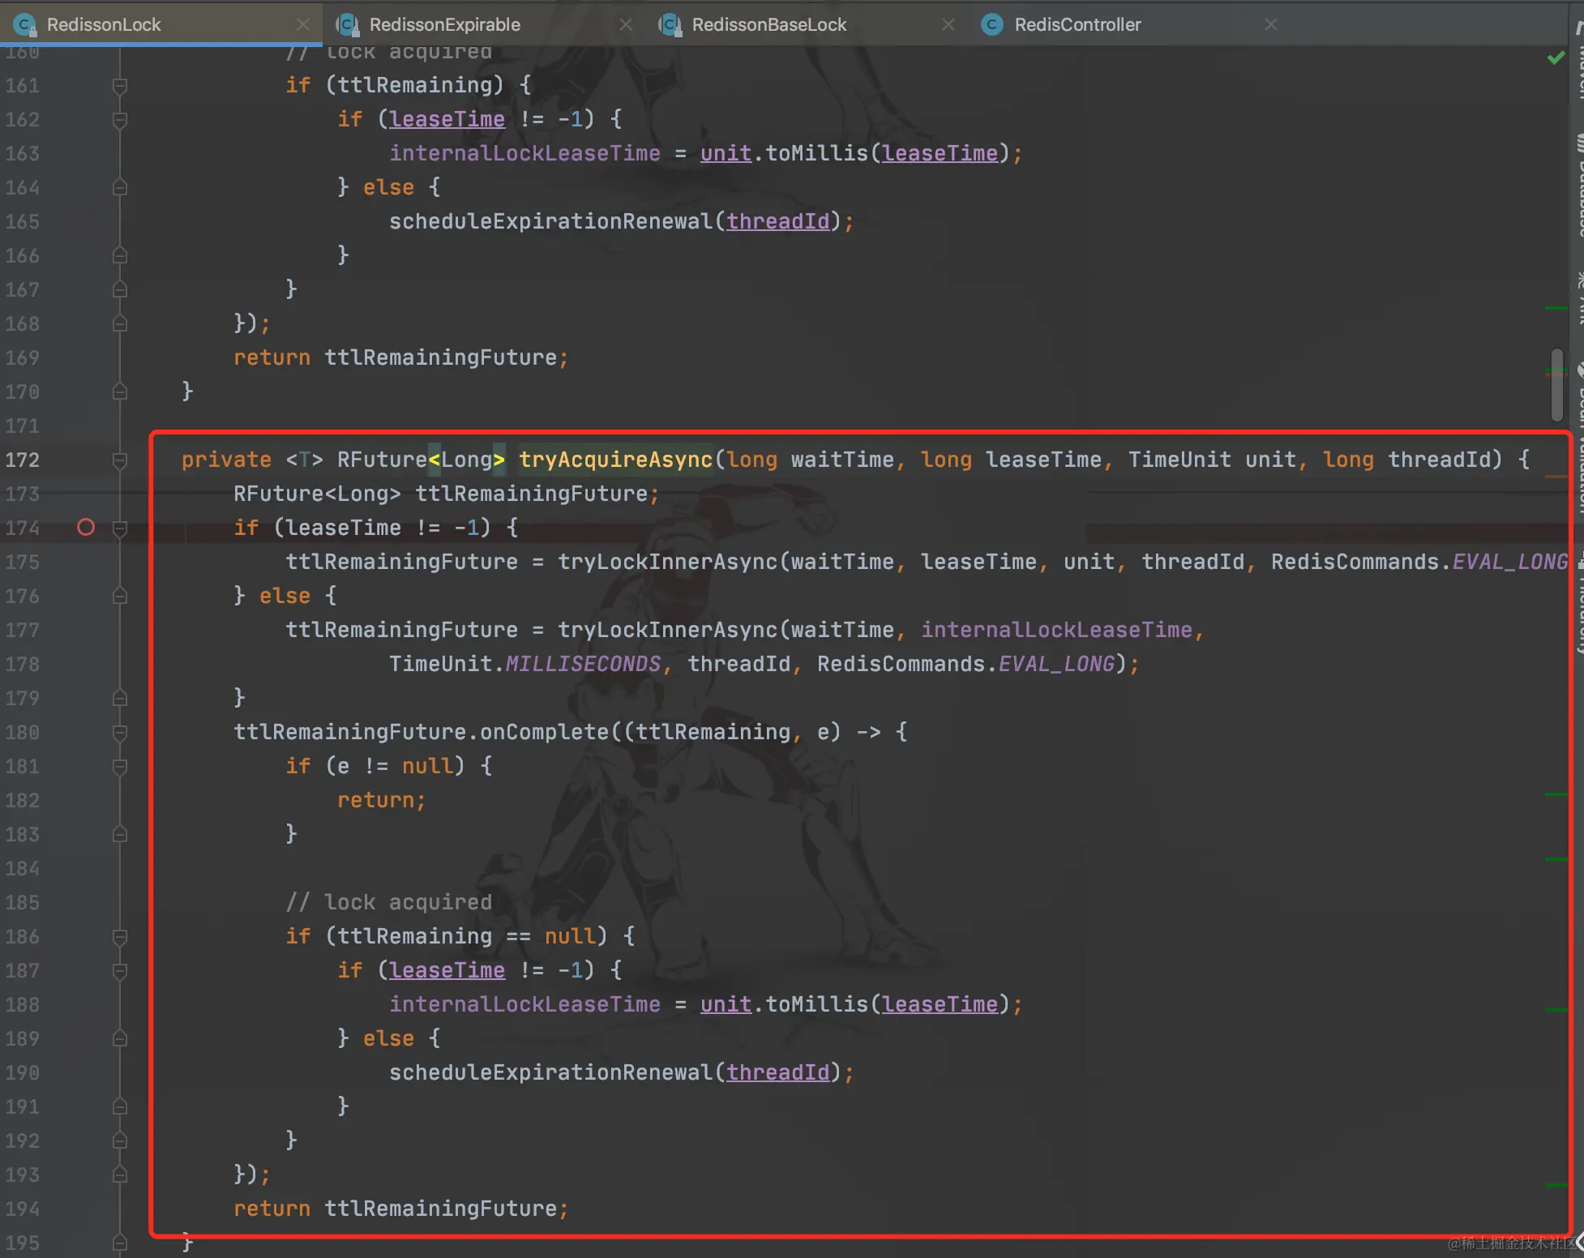Click the RedissonExpirable class file icon
Screen dimensions: 1584x1258
[349, 25]
